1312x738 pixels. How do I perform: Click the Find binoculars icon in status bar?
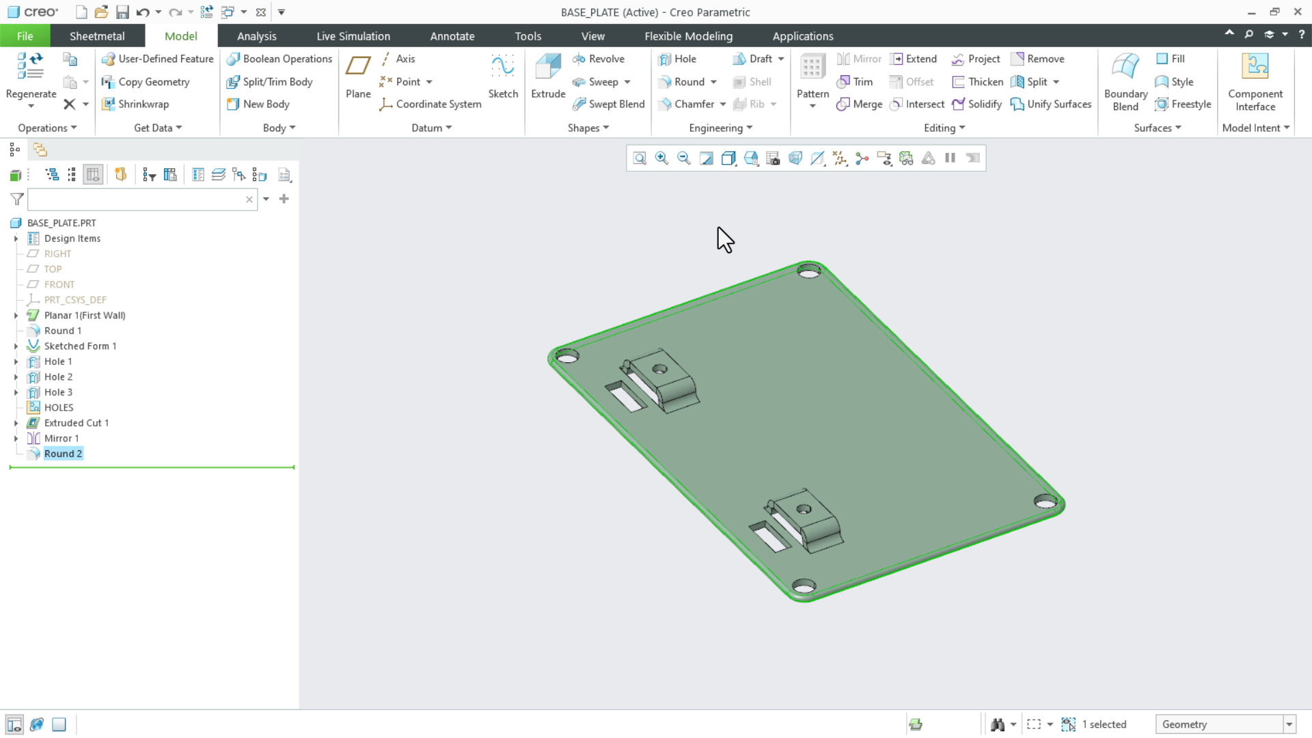pyautogui.click(x=998, y=724)
